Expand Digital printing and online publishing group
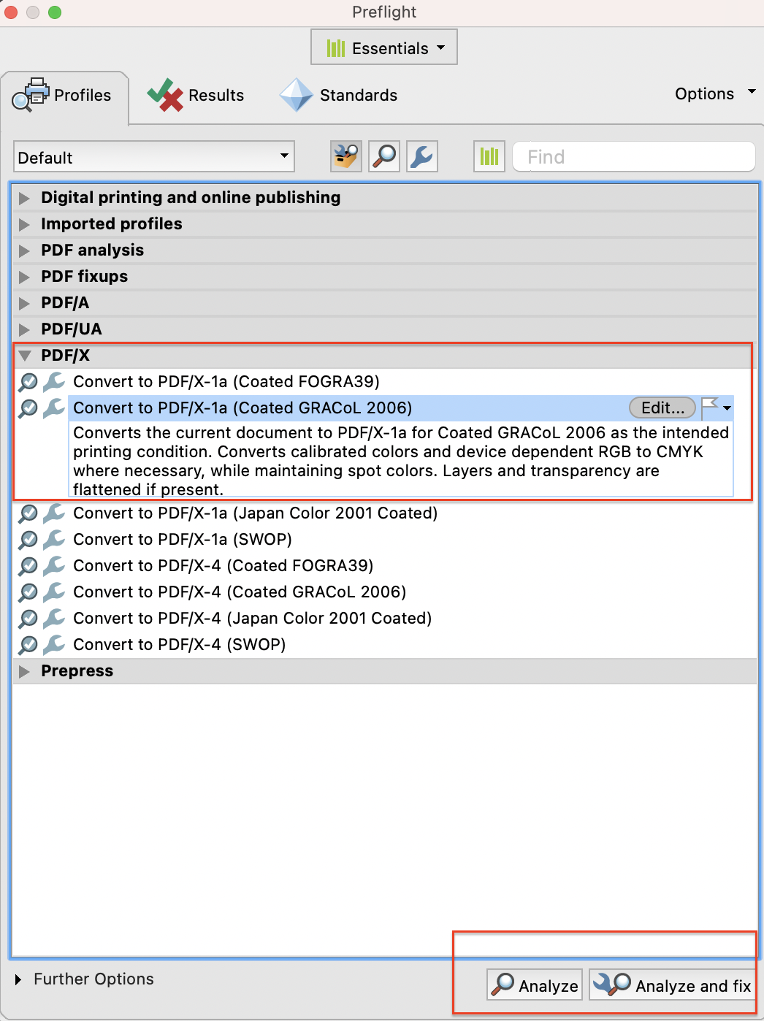 click(25, 198)
